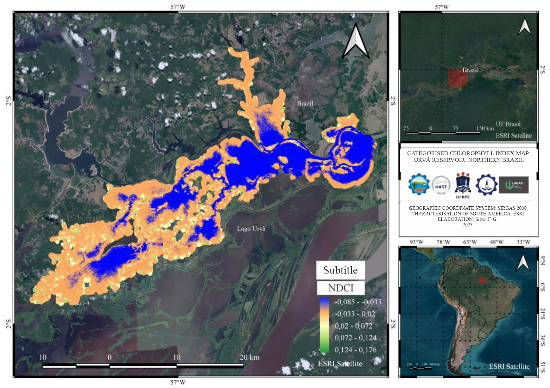
Task: Click the Categorised Chlorophyll Index Map title
Action: pyautogui.click(x=468, y=156)
